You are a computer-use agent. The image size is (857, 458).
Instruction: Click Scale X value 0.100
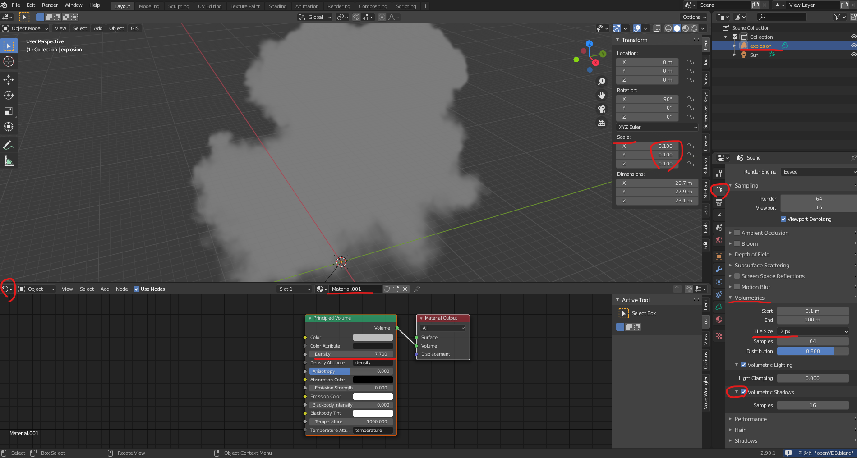pos(647,146)
